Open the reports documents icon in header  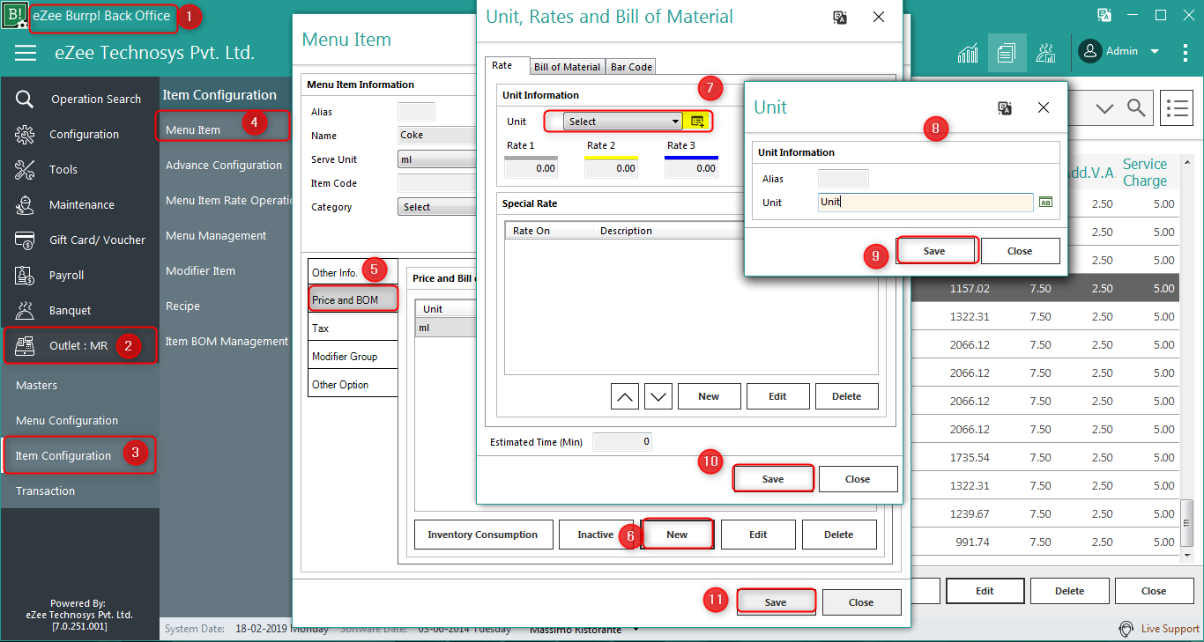tap(1007, 53)
